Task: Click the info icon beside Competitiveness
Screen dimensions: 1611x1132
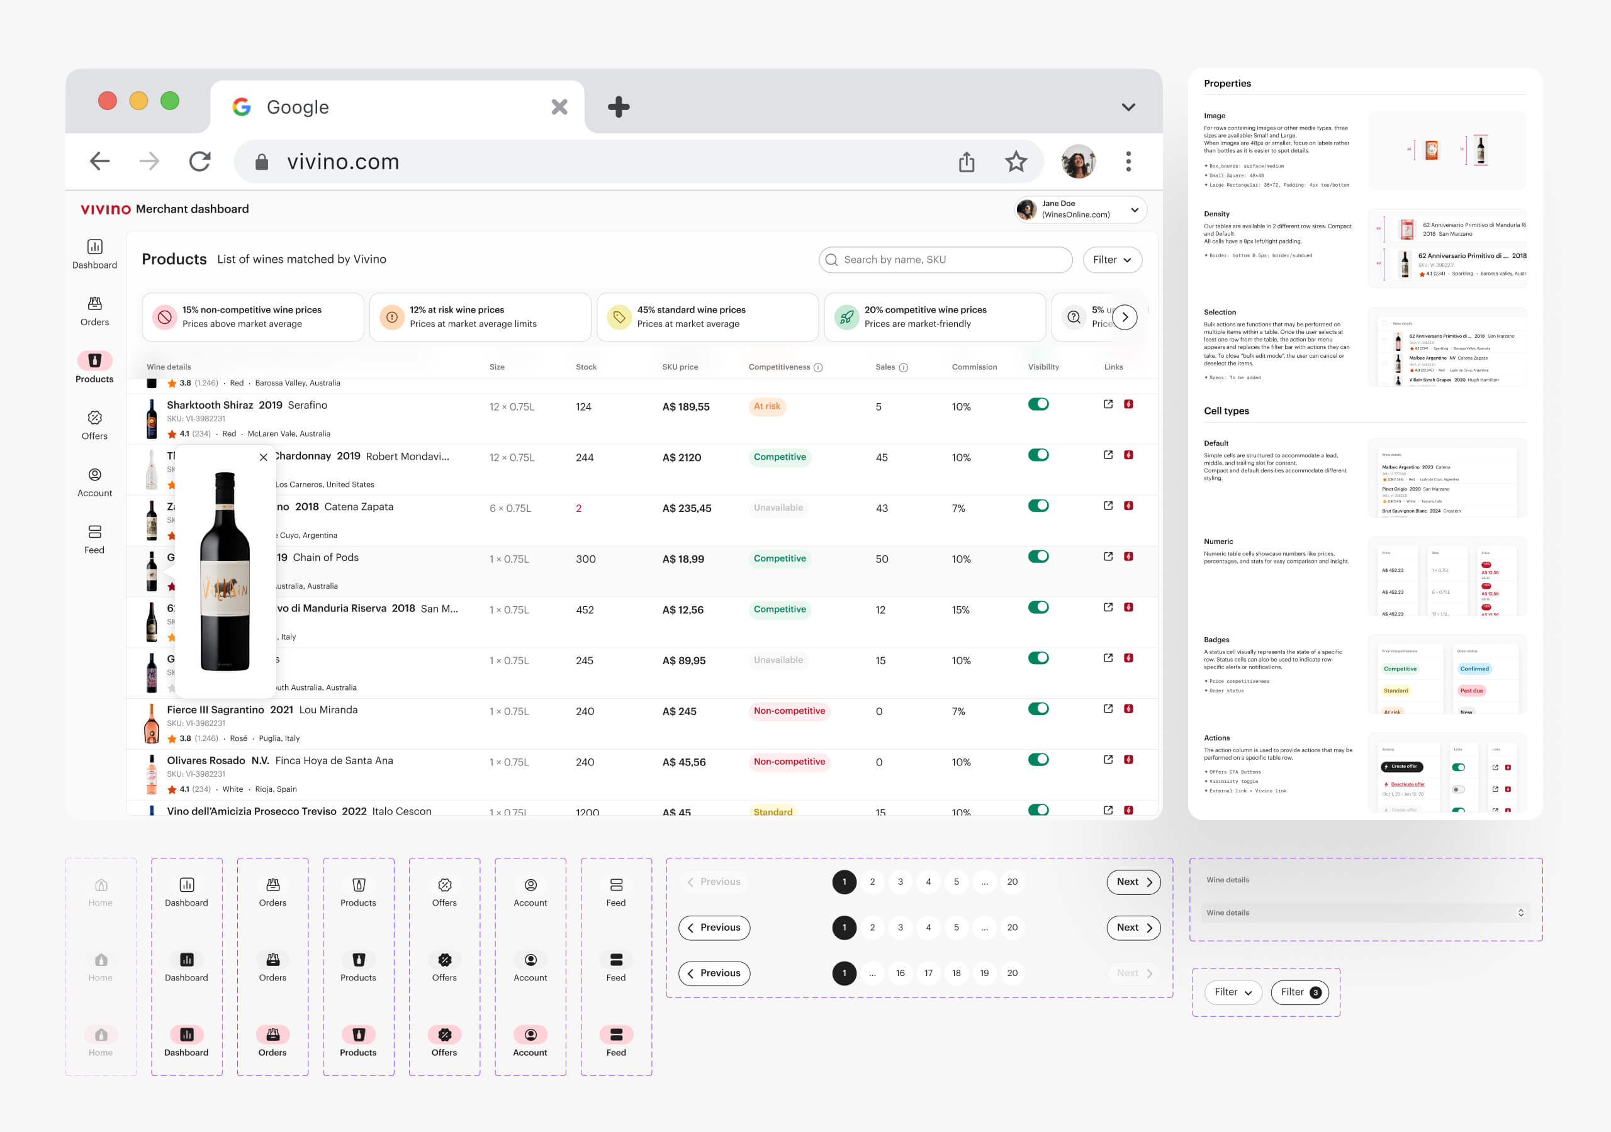Action: (818, 367)
